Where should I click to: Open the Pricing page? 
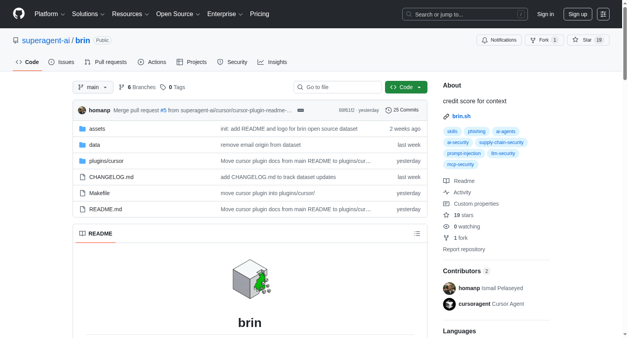point(259,14)
